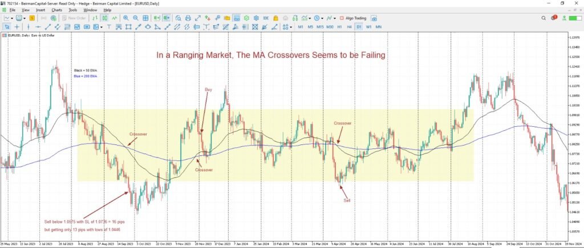The width and height of the screenshot is (584, 248).
Task: Switch to the H4 timeframe
Action: [349, 27]
